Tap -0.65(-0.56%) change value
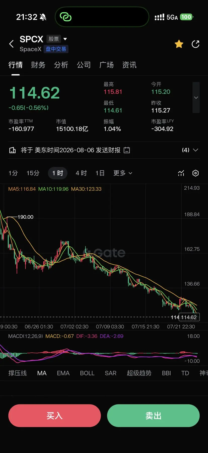The width and height of the screenshot is (208, 453). [x=29, y=108]
